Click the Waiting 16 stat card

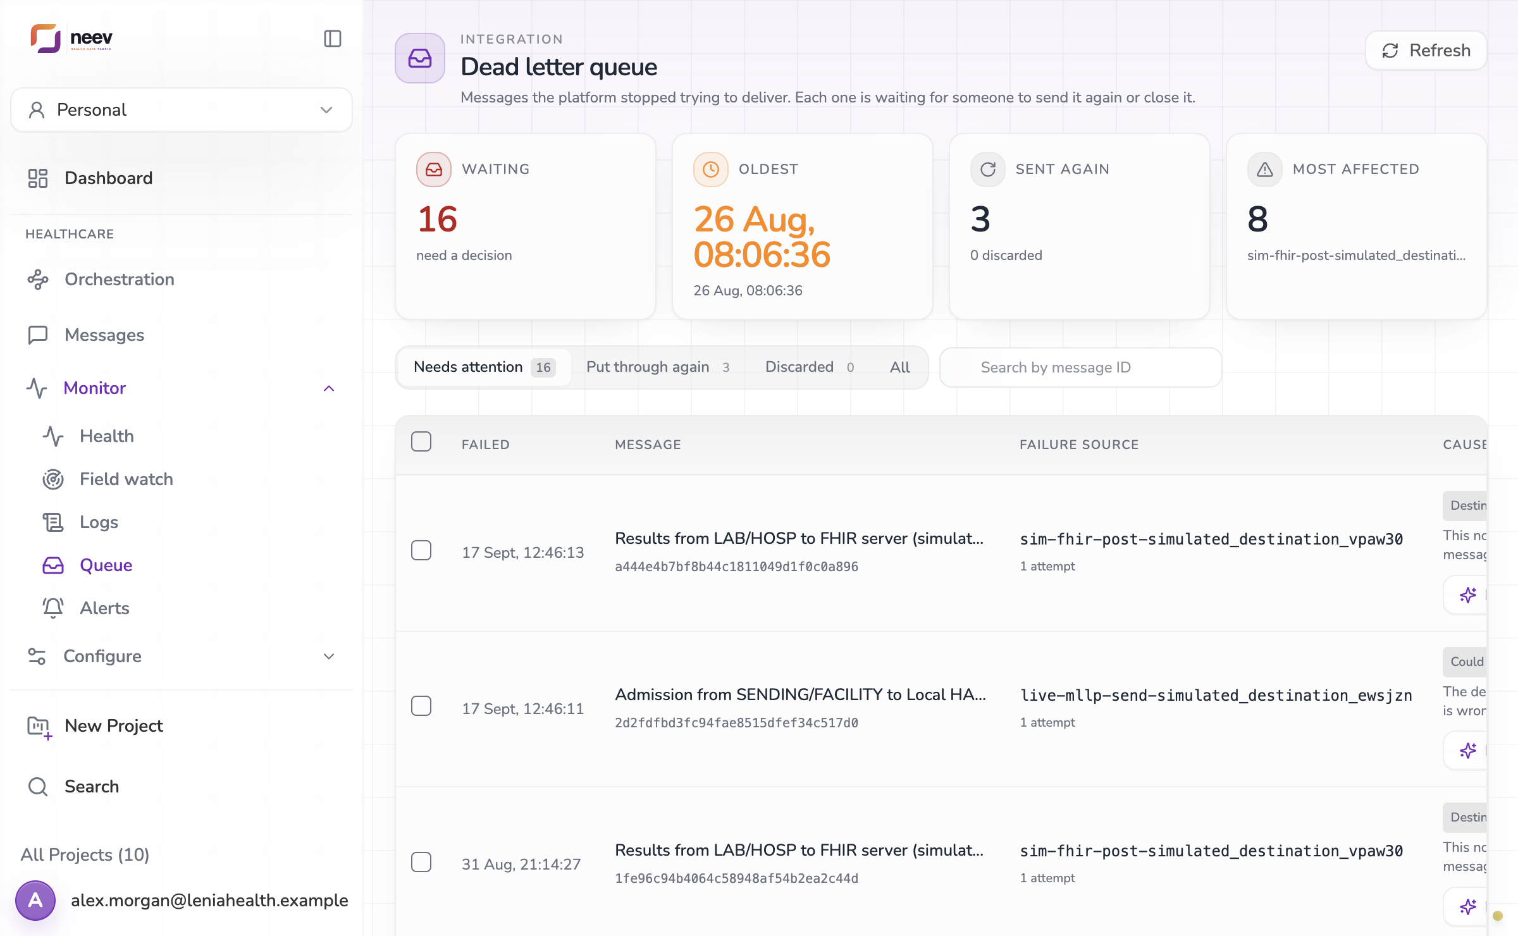click(526, 226)
